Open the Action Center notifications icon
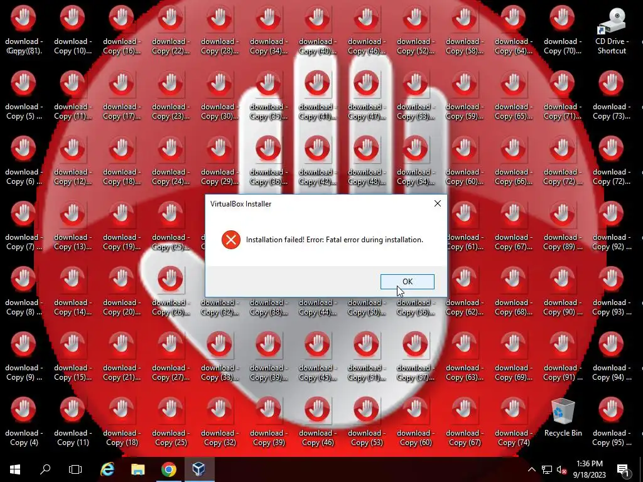Image resolution: width=643 pixels, height=482 pixels. [624, 469]
